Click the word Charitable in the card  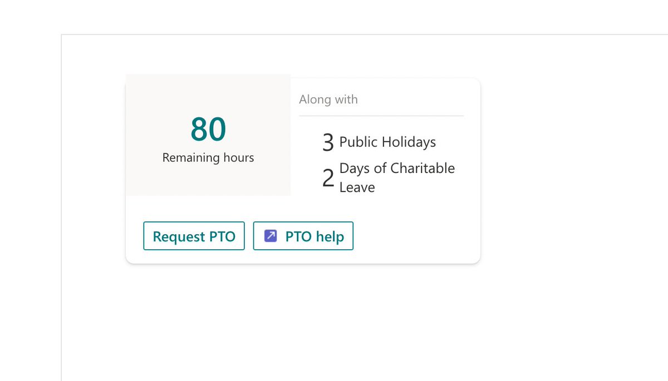423,168
